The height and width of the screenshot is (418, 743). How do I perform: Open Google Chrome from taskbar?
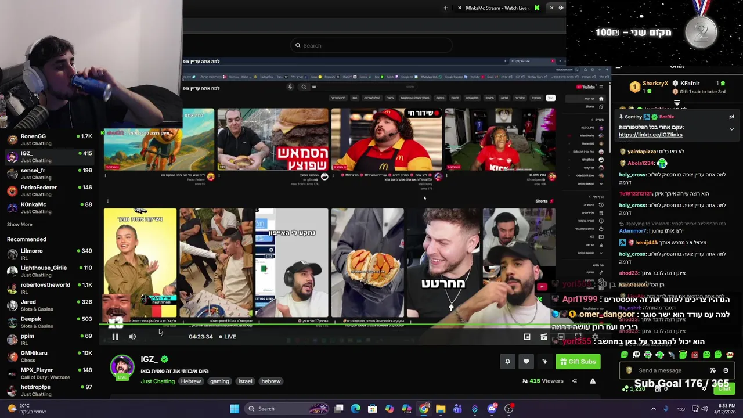[424, 409]
